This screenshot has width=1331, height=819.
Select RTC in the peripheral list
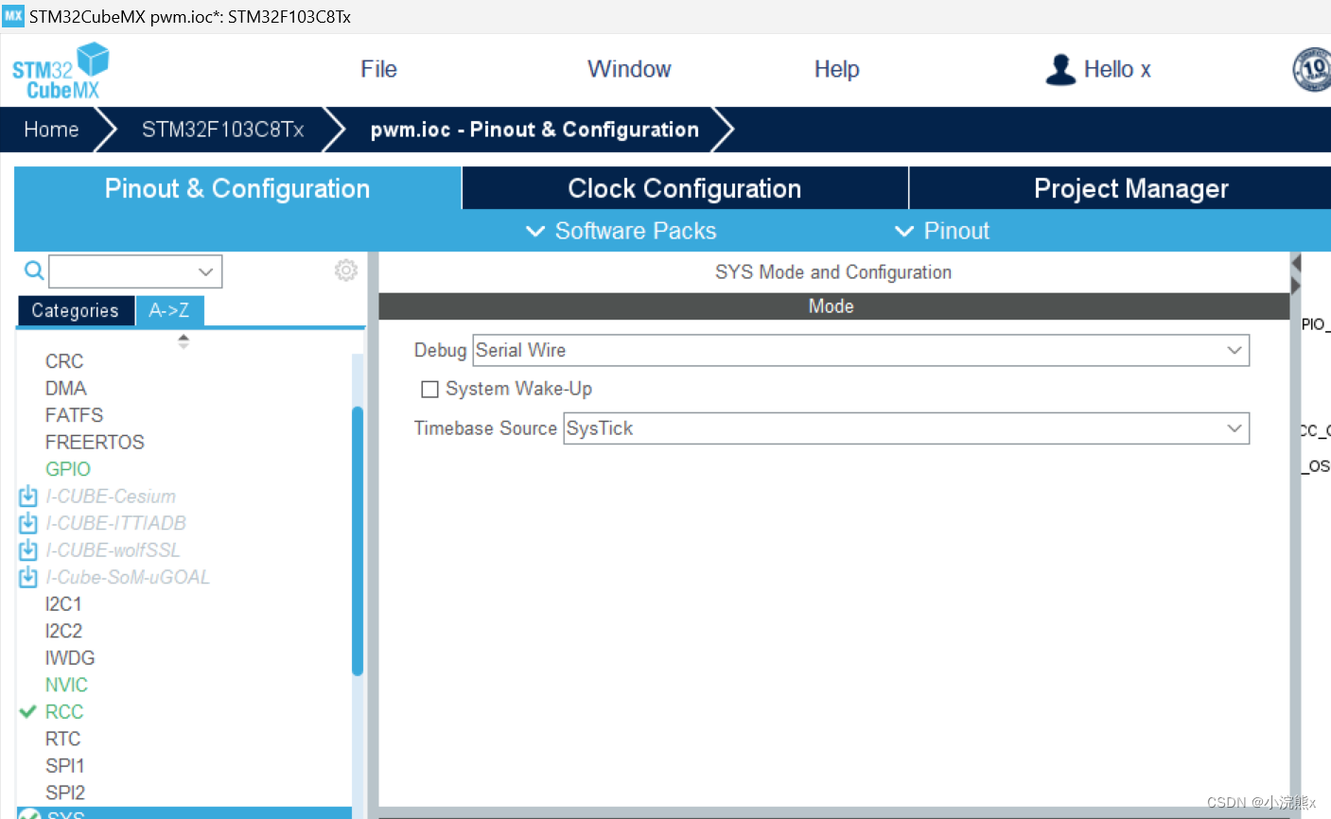62,739
